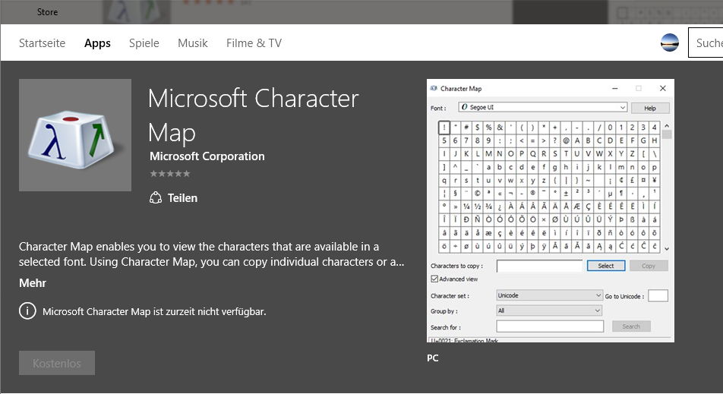Viewport: 723px width, 394px height.
Task: Click the character grid scrollbar
Action: click(x=667, y=187)
